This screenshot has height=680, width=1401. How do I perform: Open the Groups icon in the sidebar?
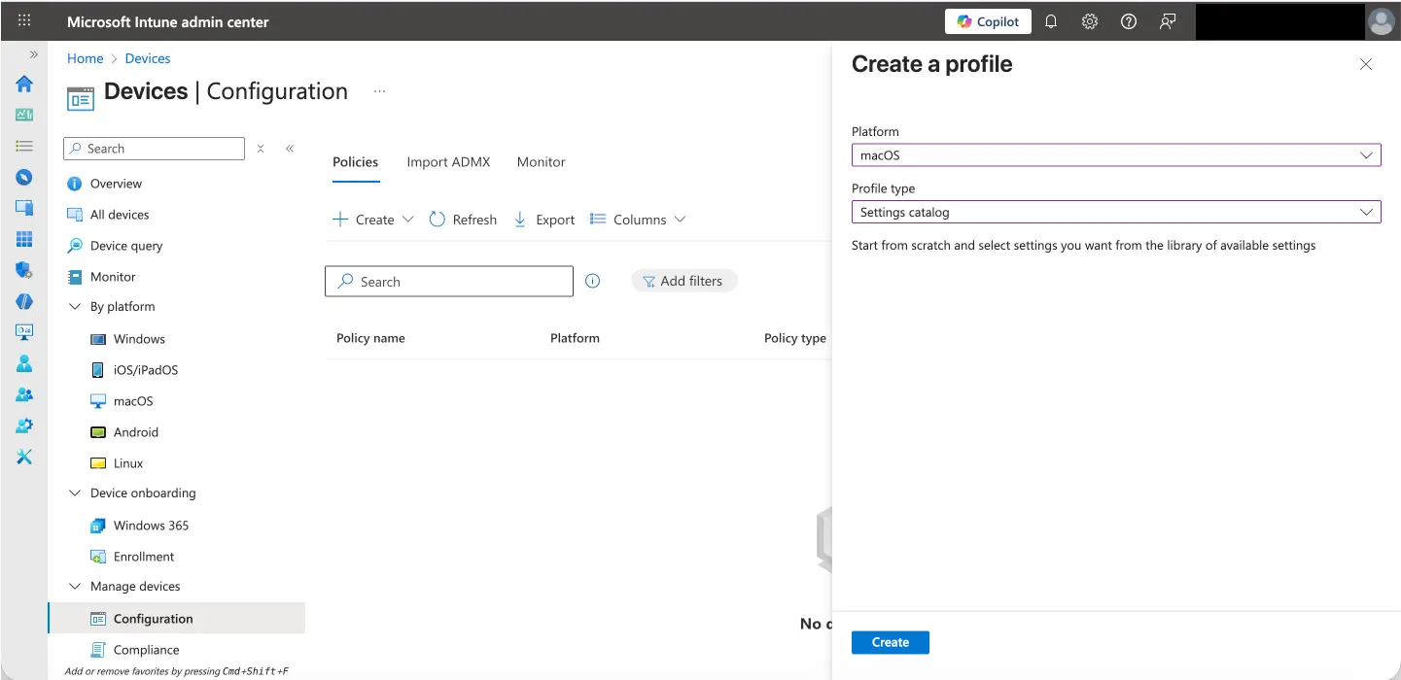pos(23,393)
